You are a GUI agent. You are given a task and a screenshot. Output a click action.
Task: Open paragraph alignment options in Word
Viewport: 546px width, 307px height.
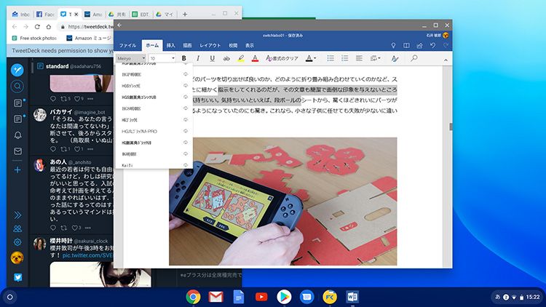(359, 58)
